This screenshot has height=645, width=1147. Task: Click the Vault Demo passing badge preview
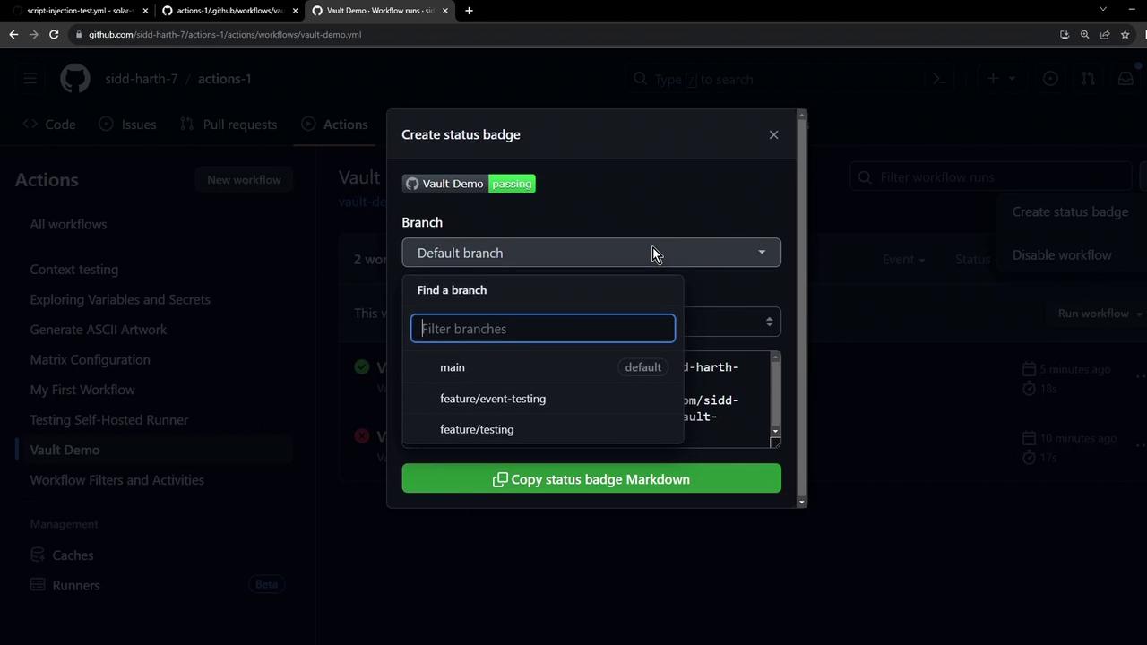coord(469,184)
